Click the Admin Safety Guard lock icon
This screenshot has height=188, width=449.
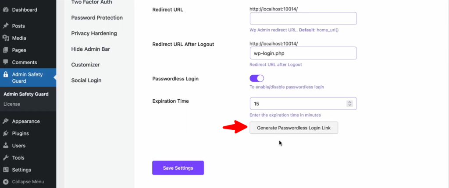click(6, 75)
